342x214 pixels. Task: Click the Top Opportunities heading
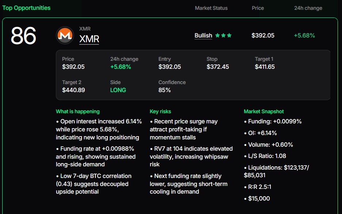(27, 8)
